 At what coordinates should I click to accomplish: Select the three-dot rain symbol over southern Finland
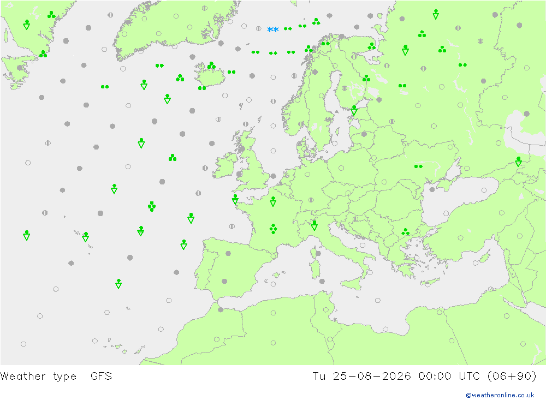click(366, 79)
